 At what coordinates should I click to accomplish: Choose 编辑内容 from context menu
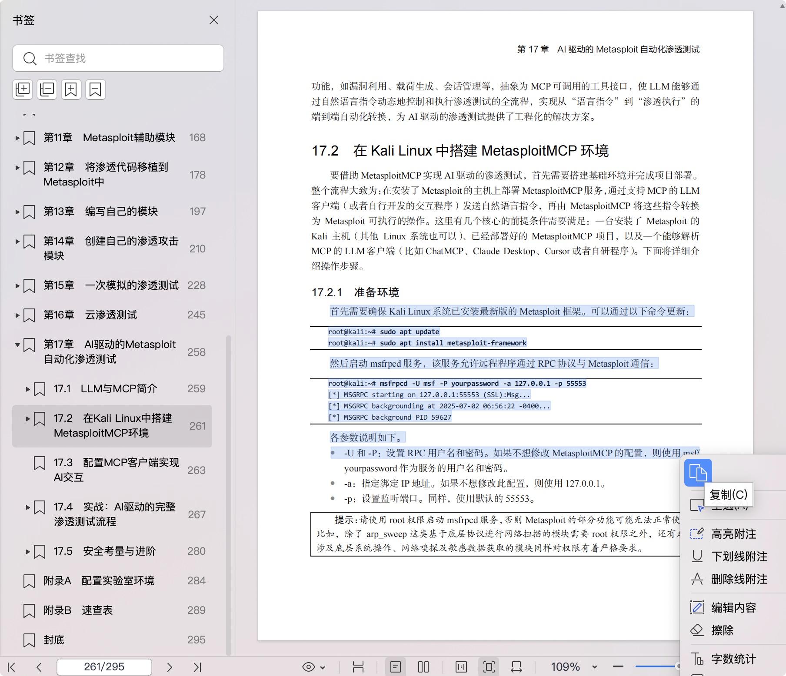733,608
